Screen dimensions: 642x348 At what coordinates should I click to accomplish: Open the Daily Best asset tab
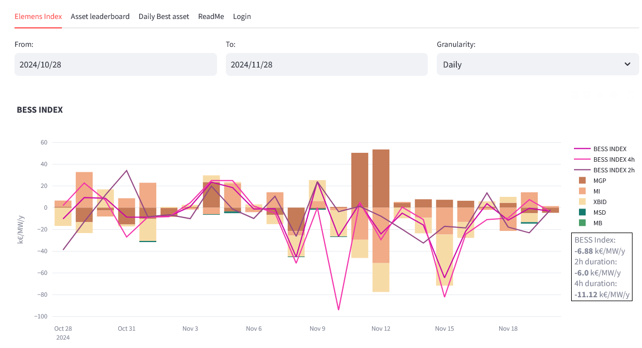tap(164, 16)
